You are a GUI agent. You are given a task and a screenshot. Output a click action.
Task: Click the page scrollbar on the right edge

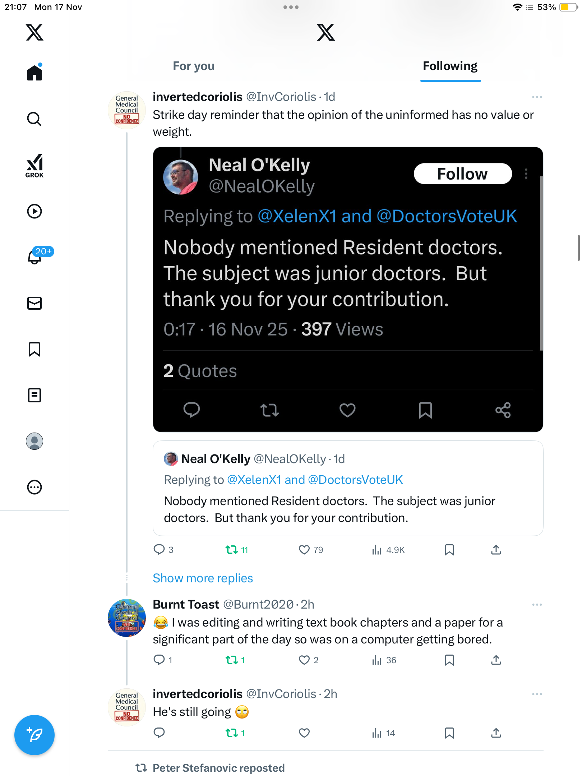pyautogui.click(x=578, y=248)
